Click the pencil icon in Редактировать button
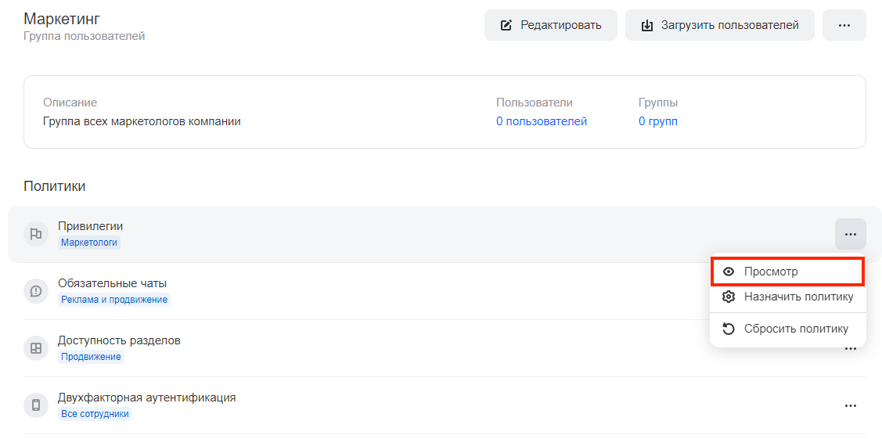The image size is (882, 439). (506, 25)
